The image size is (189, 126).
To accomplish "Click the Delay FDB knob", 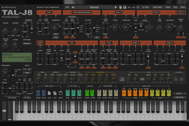I will pos(169,79).
